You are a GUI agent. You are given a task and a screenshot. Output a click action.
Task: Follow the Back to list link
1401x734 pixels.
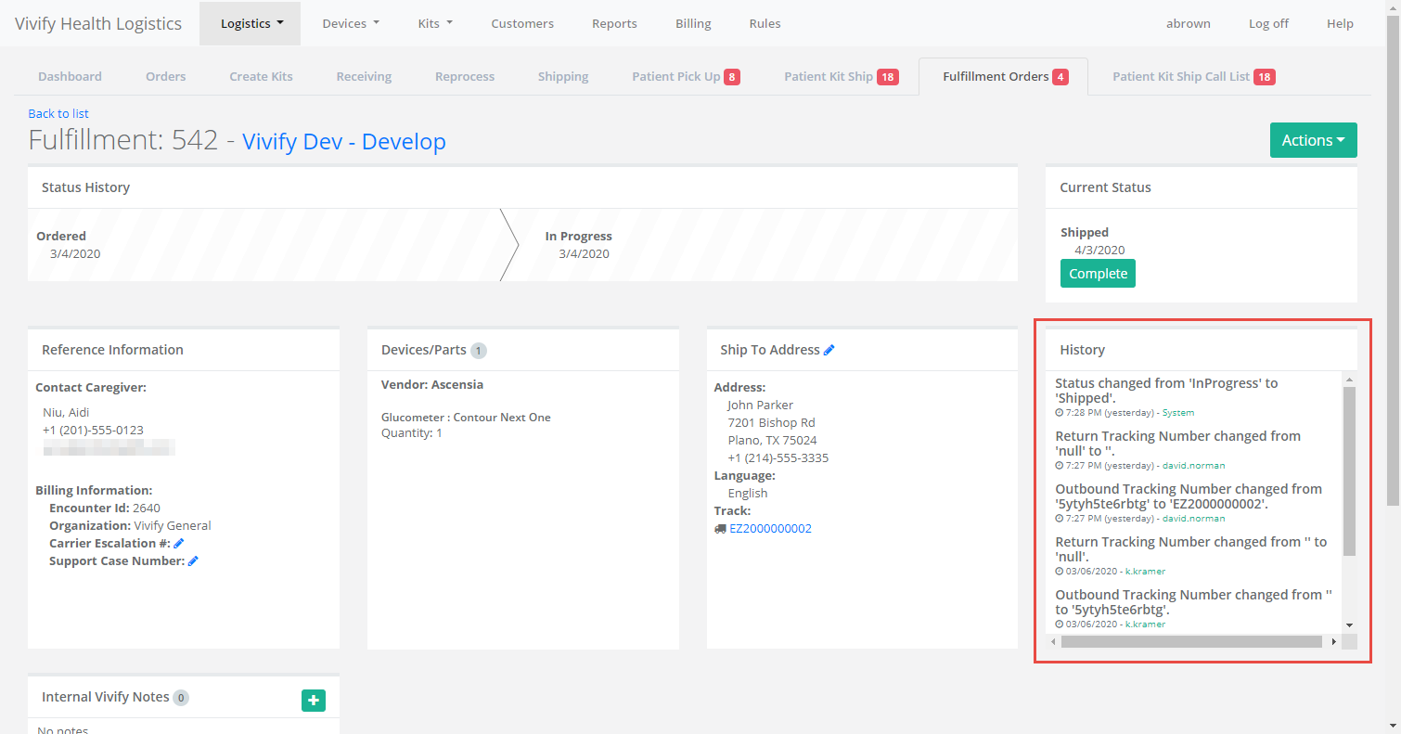[58, 113]
